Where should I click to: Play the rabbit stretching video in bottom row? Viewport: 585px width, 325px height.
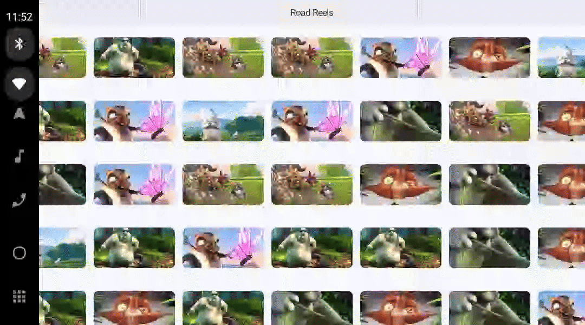223,308
